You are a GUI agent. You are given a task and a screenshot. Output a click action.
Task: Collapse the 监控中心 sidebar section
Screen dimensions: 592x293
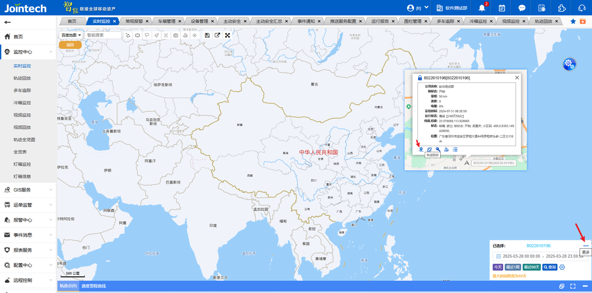[x=28, y=52]
